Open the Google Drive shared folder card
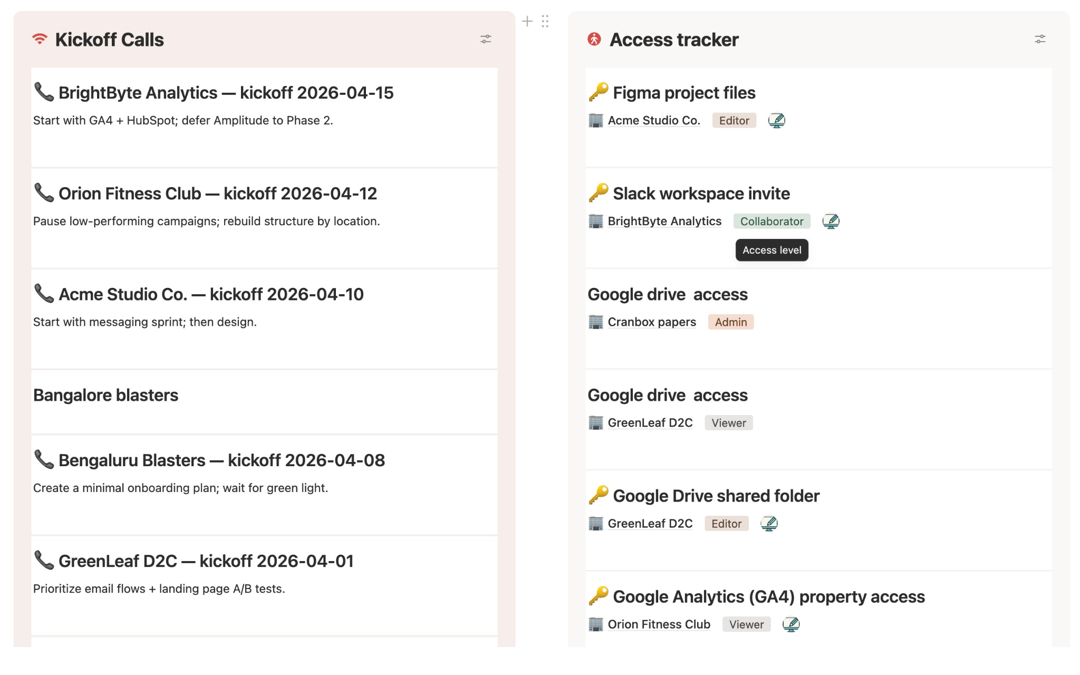Image resolution: width=1080 pixels, height=675 pixels. [716, 496]
